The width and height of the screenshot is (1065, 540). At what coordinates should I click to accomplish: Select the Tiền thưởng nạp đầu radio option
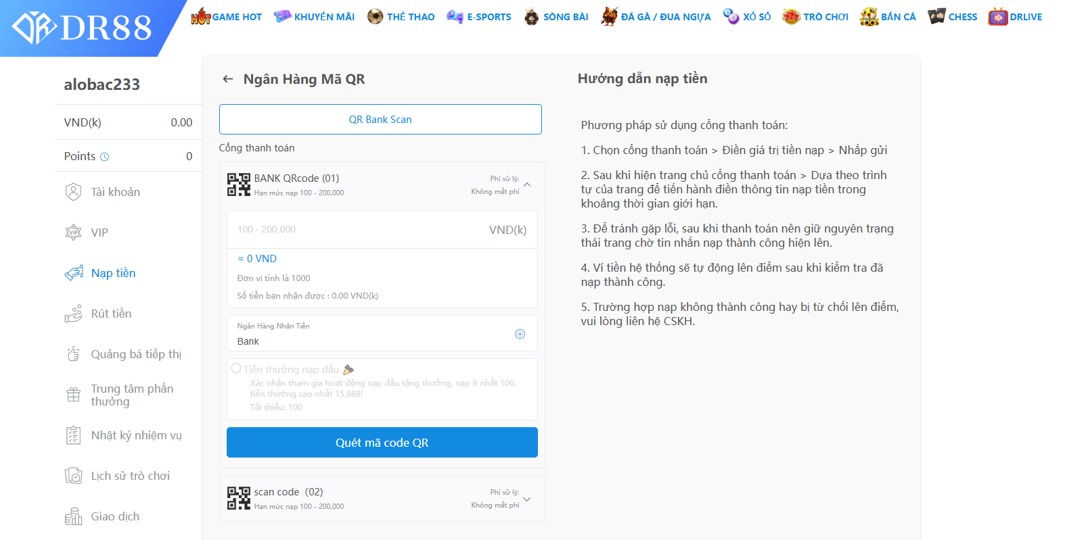[236, 368]
